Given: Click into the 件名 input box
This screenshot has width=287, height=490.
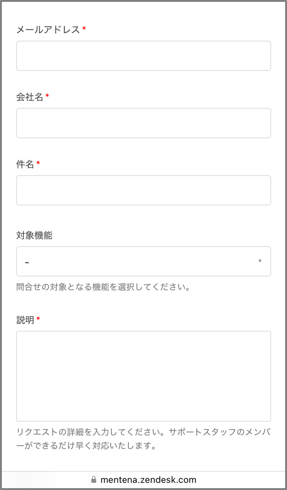Looking at the screenshot, I should coord(143,190).
